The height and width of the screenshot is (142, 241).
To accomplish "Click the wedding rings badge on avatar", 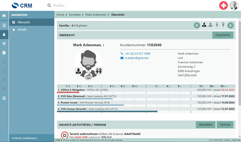I will 88,77.
